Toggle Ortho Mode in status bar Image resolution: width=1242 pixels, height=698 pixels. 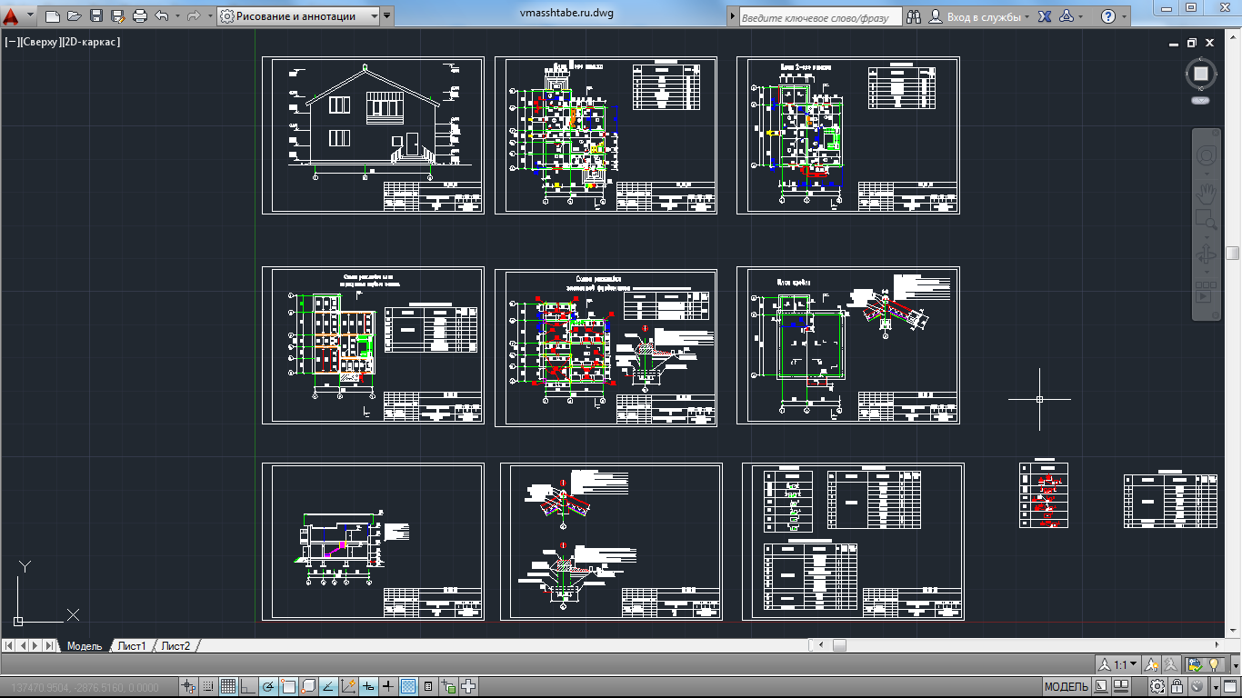(x=248, y=686)
